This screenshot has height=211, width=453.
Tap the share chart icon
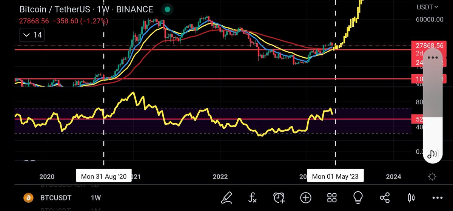point(385,197)
